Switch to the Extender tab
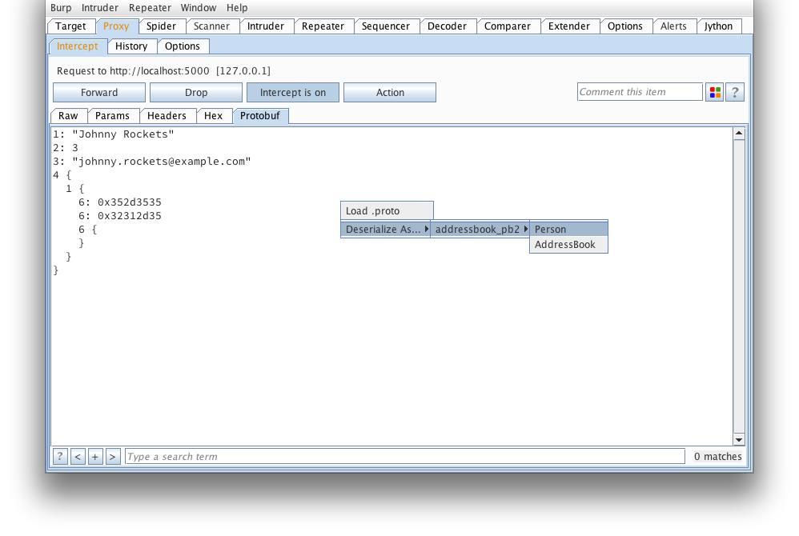The height and width of the screenshot is (536, 799). click(568, 26)
